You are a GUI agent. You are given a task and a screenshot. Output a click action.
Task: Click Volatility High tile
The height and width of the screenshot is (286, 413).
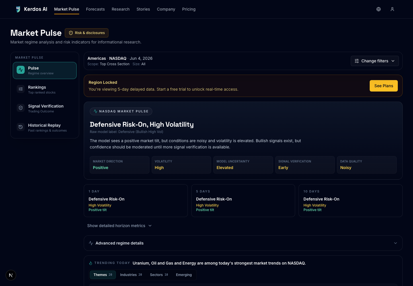[x=181, y=165]
